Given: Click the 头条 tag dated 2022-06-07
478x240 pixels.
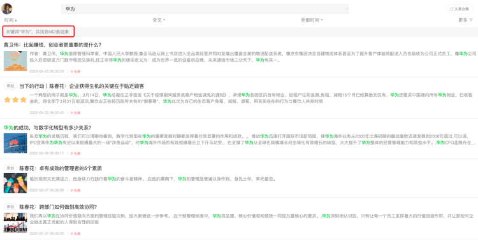Looking at the screenshot, I should (75, 190).
